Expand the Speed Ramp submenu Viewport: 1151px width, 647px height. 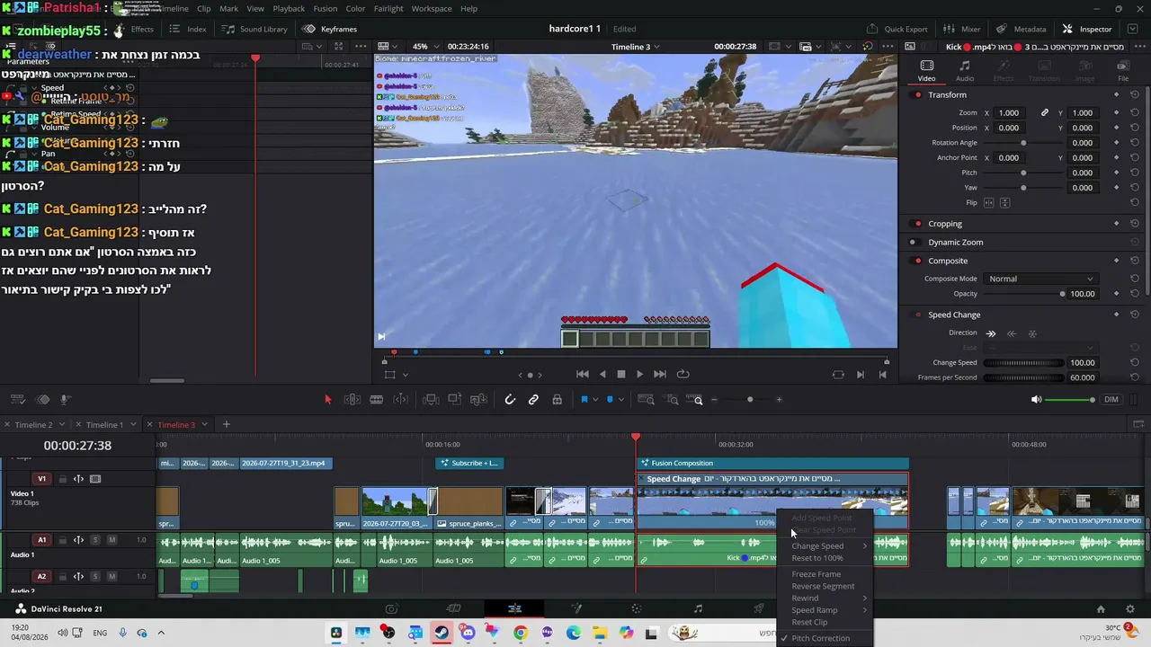point(828,610)
